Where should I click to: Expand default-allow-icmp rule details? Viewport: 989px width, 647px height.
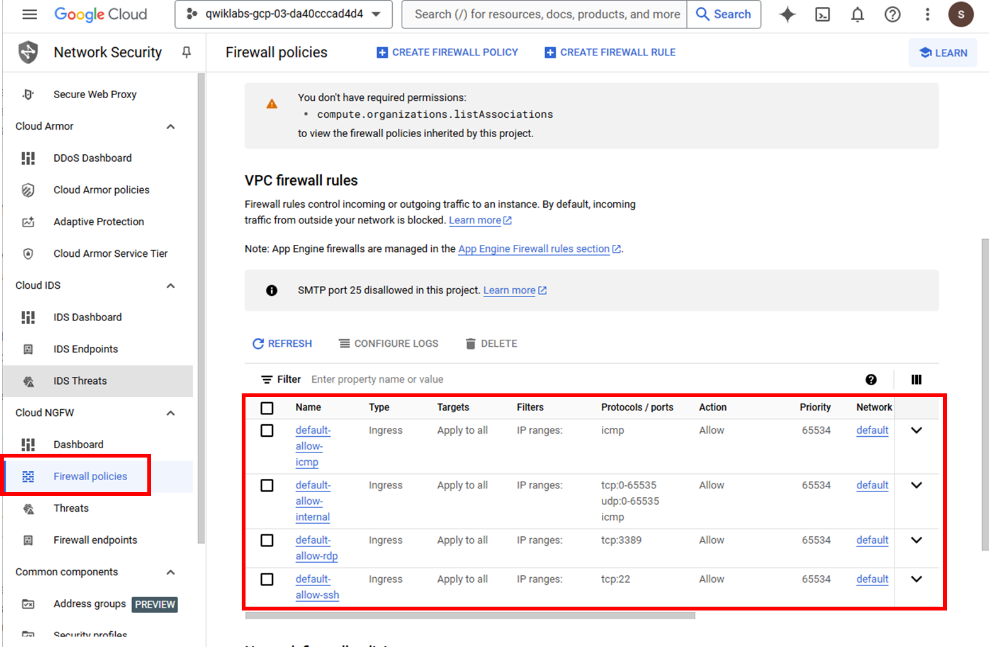point(917,430)
